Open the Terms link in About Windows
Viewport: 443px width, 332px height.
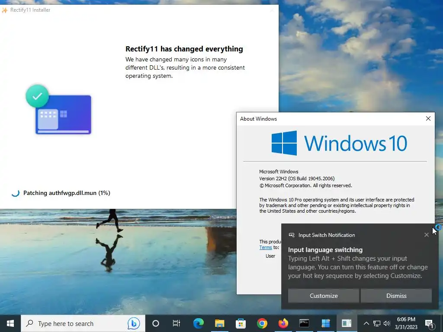pos(266,247)
